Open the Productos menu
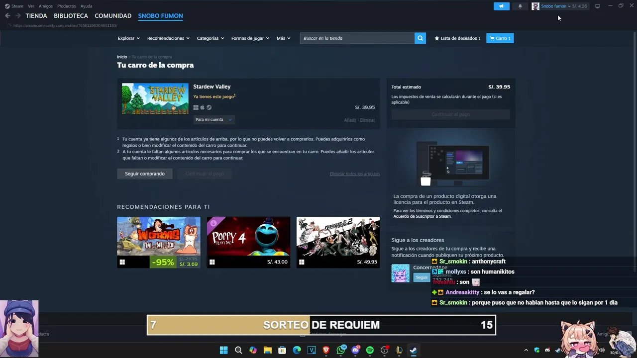637x358 pixels. (x=67, y=6)
